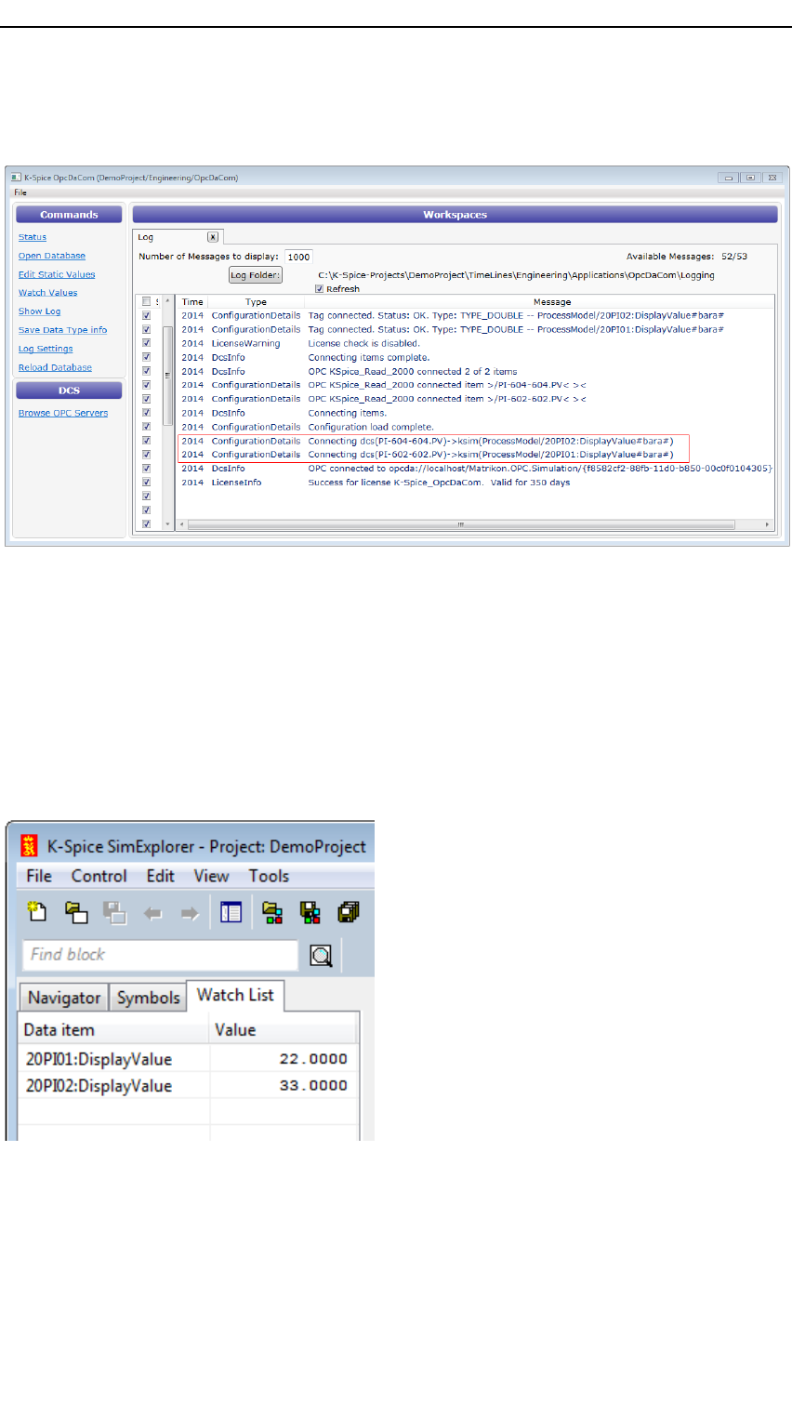Open File menu in OpcDaCom window

click(x=20, y=192)
